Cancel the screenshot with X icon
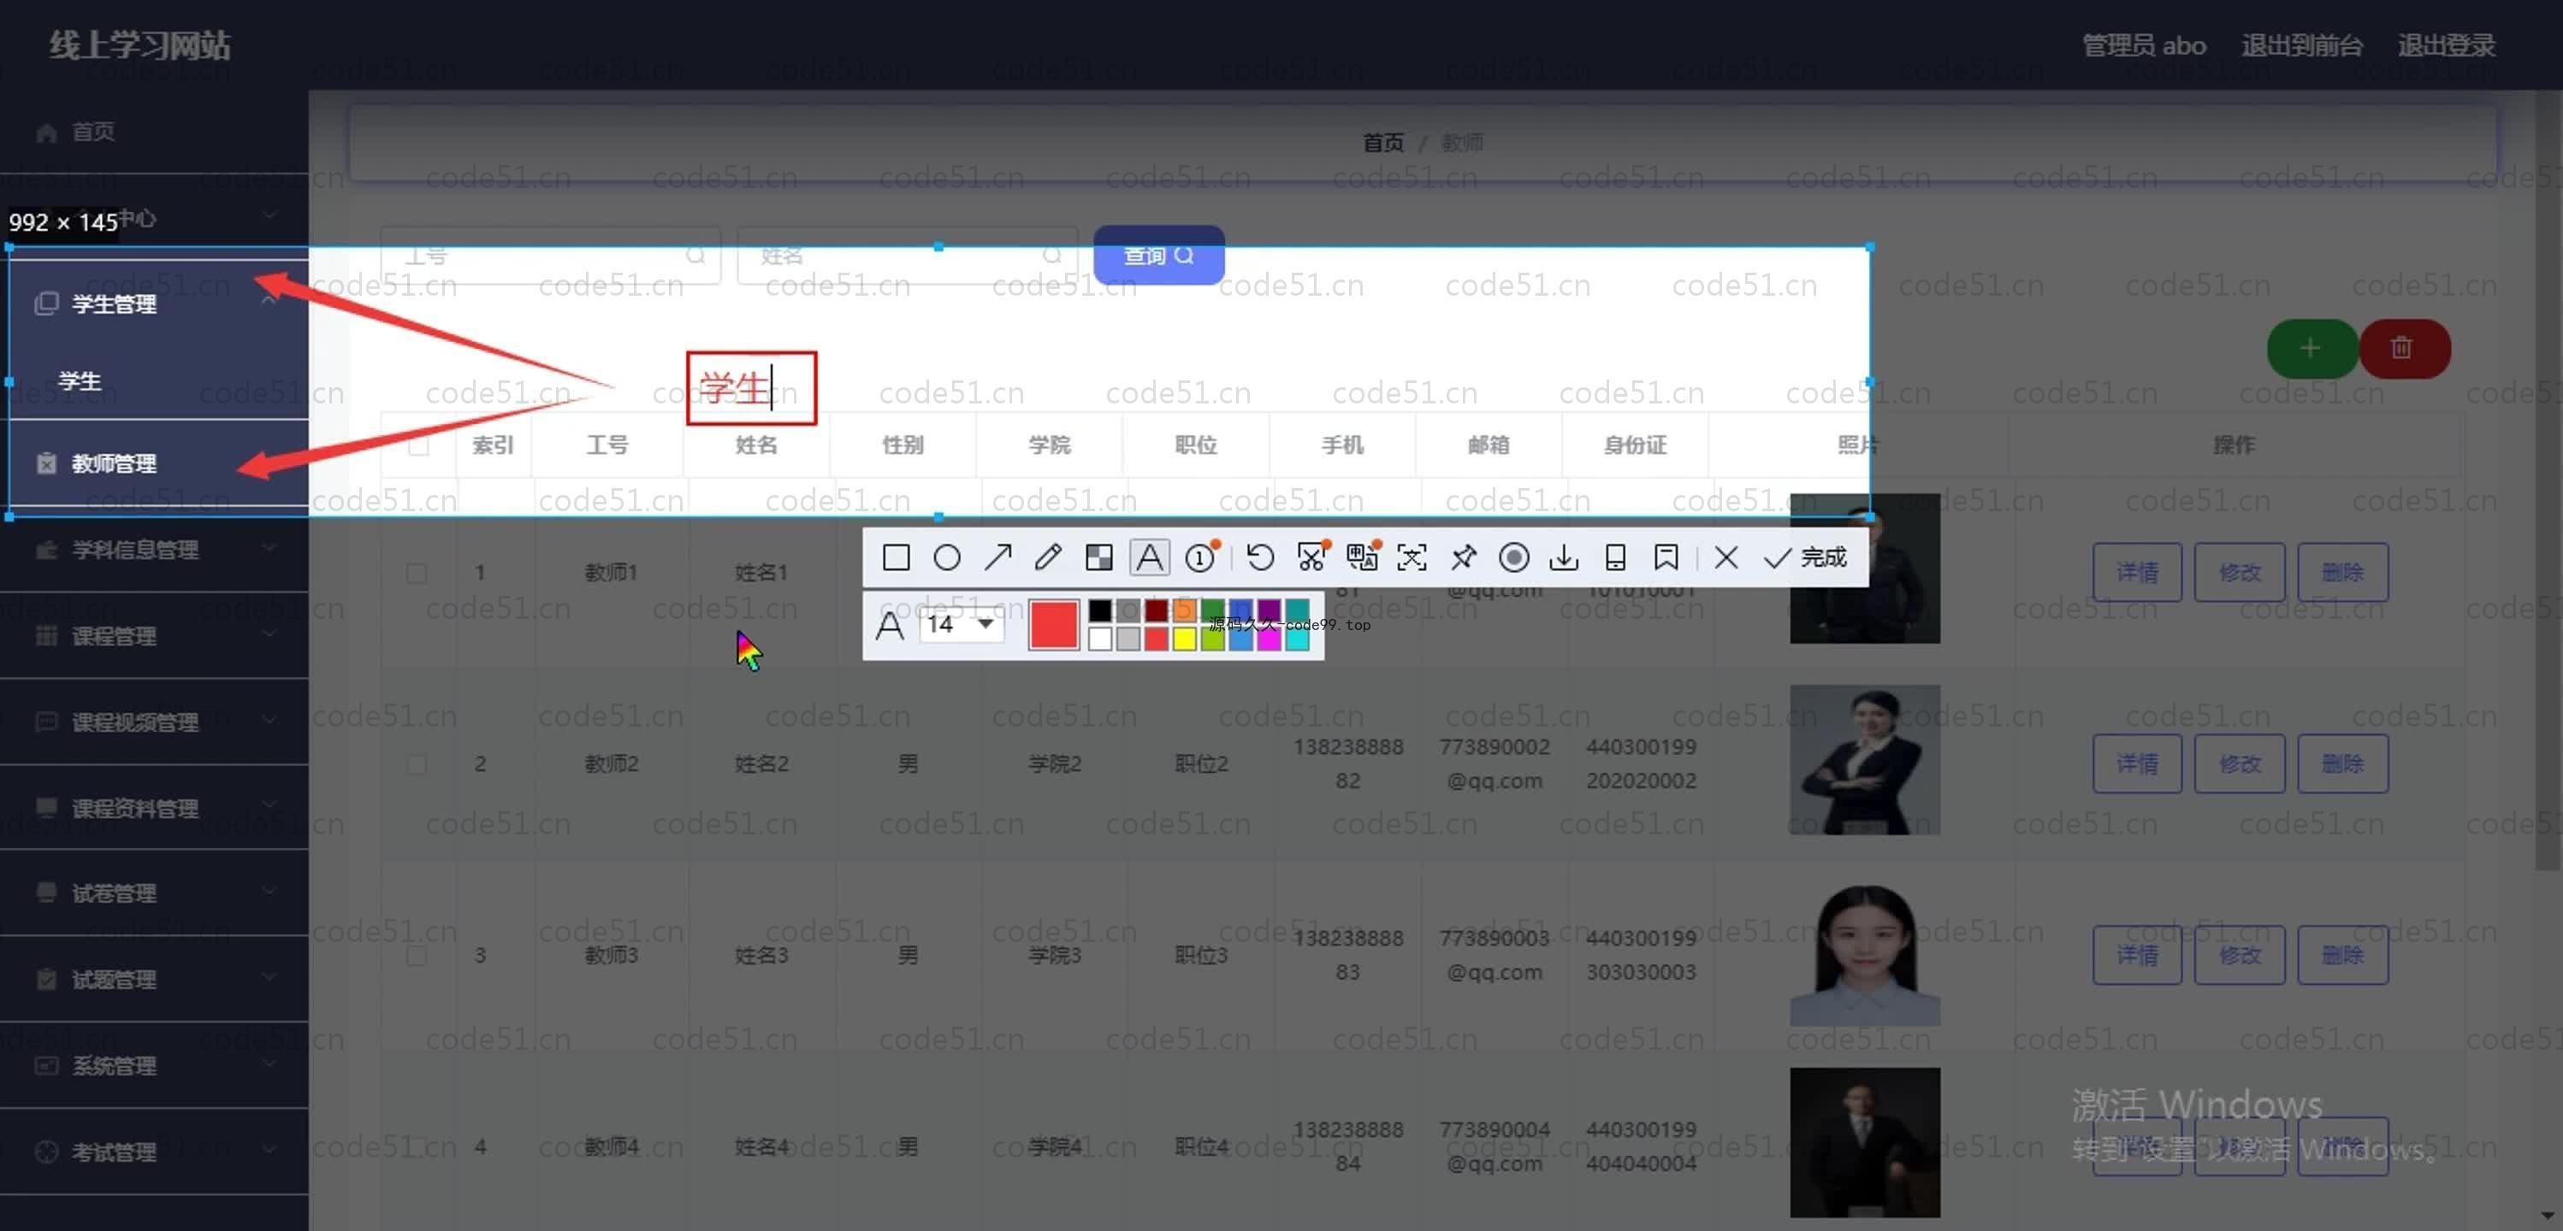The image size is (2563, 1231). coord(1726,558)
